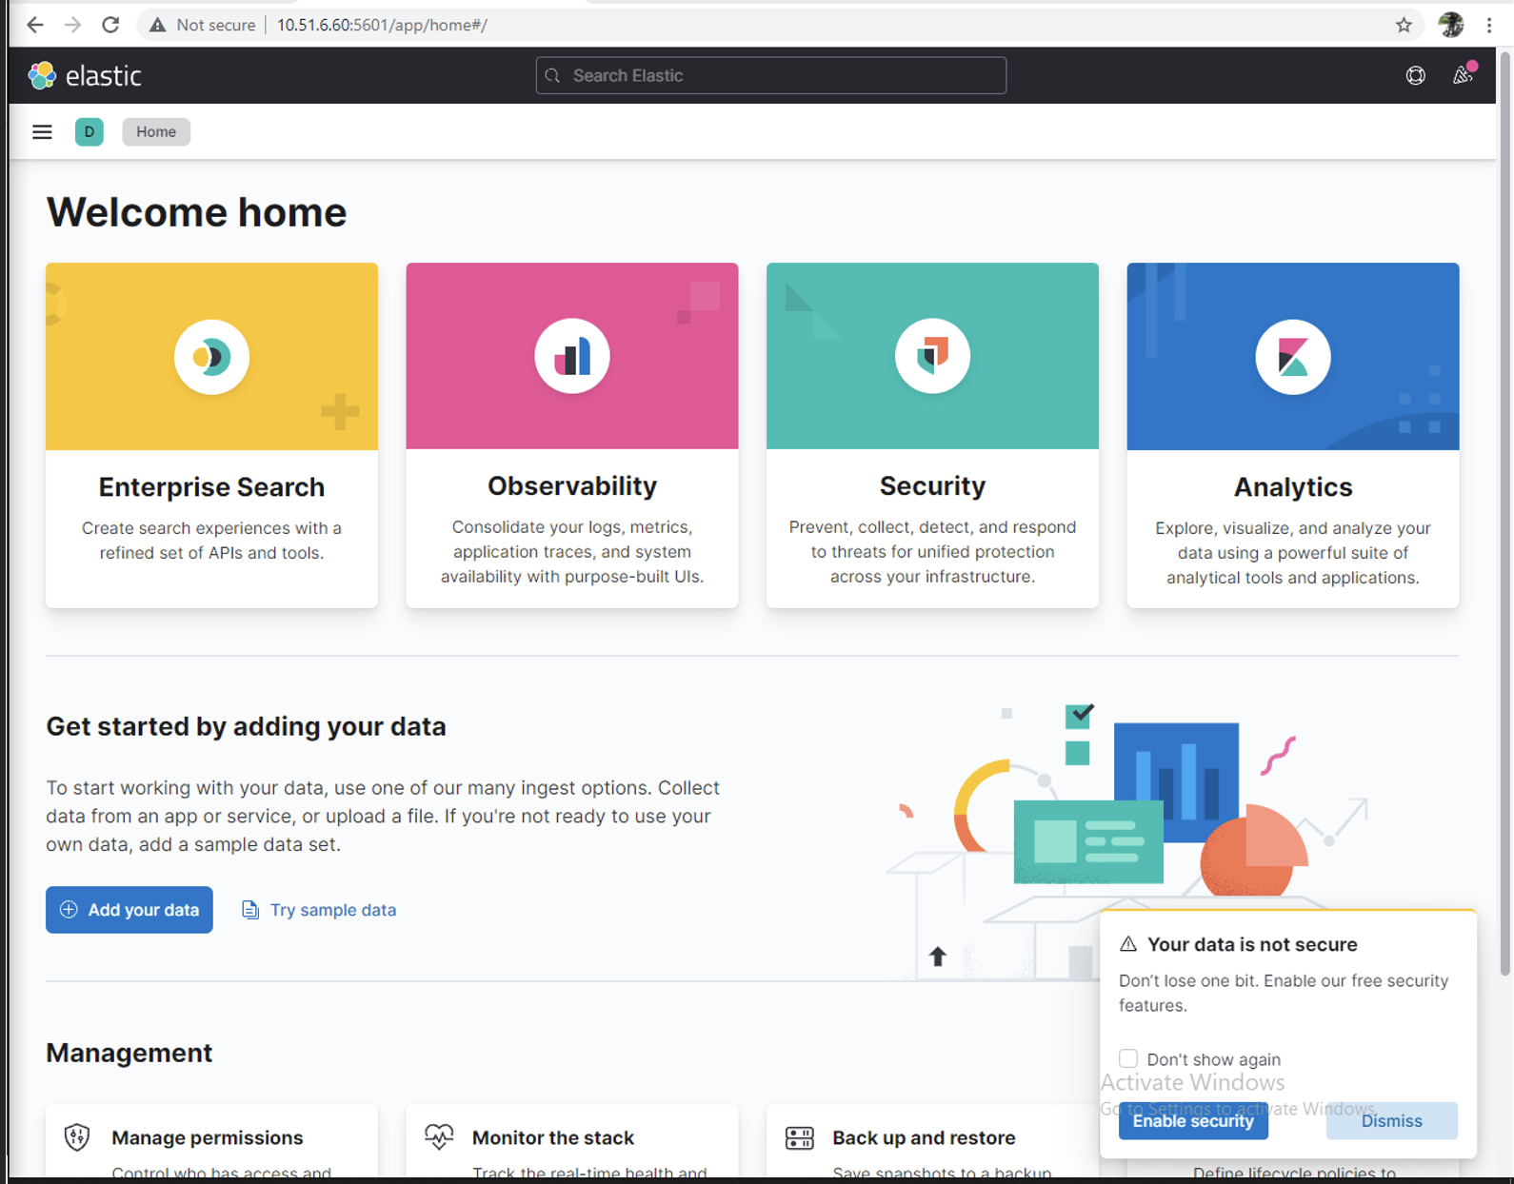Click the Analytics Kibana icon
This screenshot has height=1184, width=1514.
pos(1293,357)
